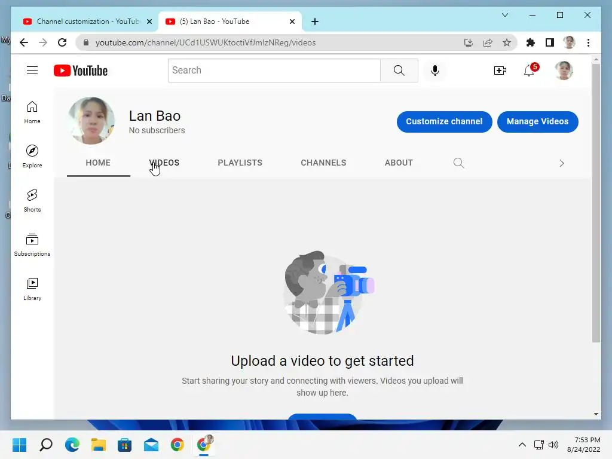Open the Chrome profile avatar

pyautogui.click(x=569, y=42)
